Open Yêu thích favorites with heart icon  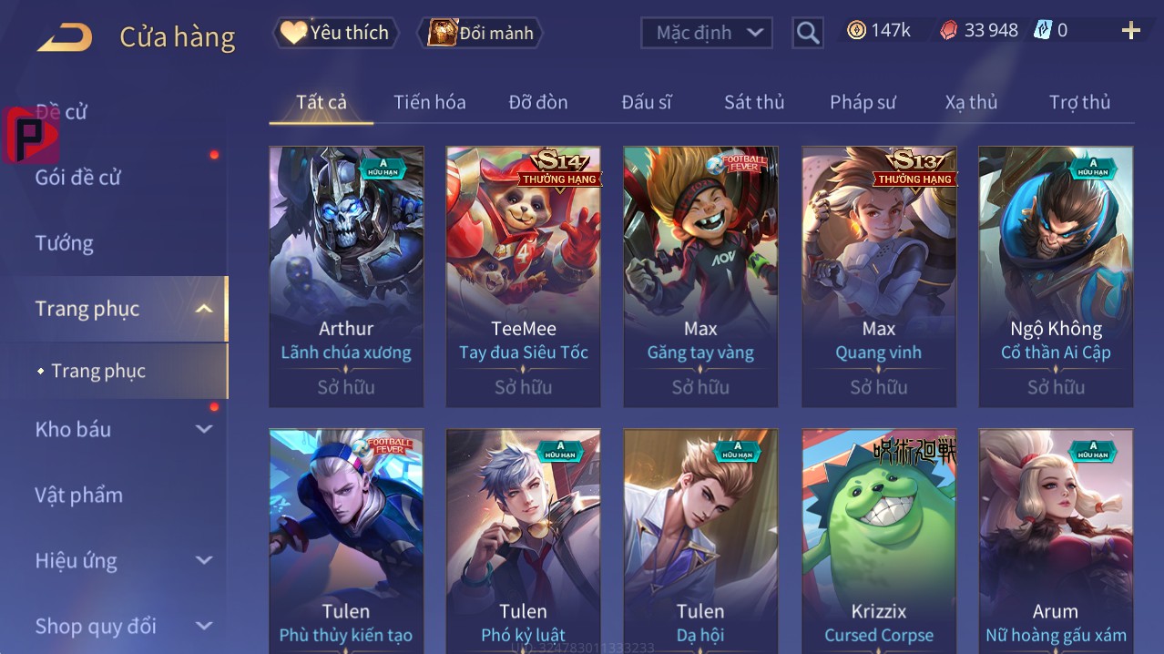335,33
